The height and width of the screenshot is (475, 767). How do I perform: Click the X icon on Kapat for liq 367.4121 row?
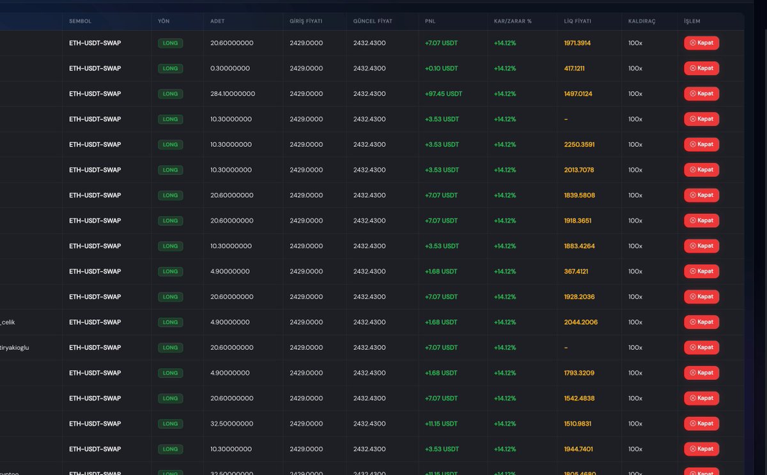(x=693, y=271)
